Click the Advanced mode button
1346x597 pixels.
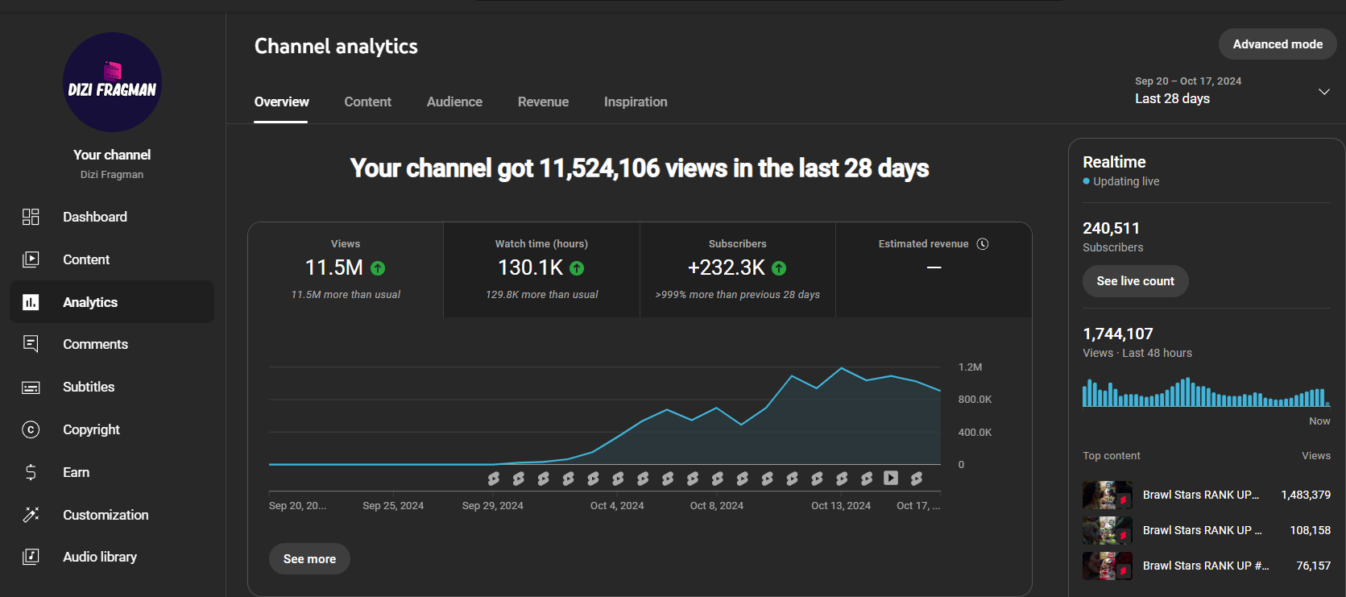click(1278, 44)
